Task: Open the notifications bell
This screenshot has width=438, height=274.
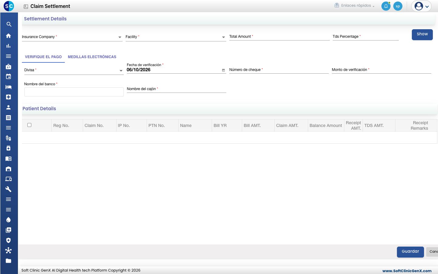Action: [x=386, y=6]
